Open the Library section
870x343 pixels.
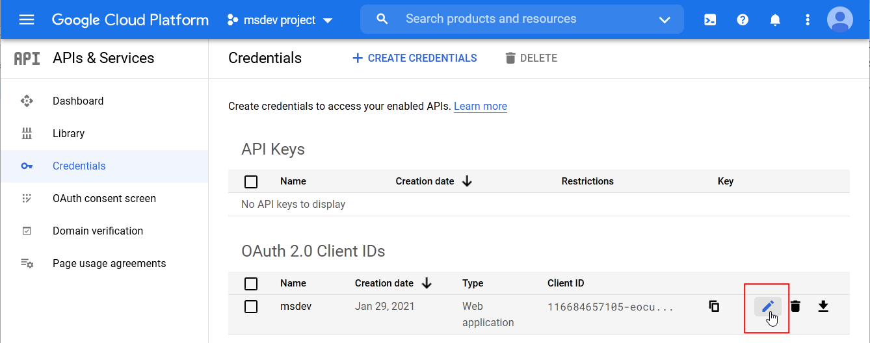coord(68,134)
